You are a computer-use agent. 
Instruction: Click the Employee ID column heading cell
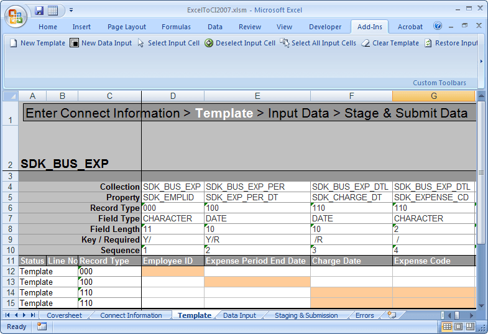pos(173,261)
